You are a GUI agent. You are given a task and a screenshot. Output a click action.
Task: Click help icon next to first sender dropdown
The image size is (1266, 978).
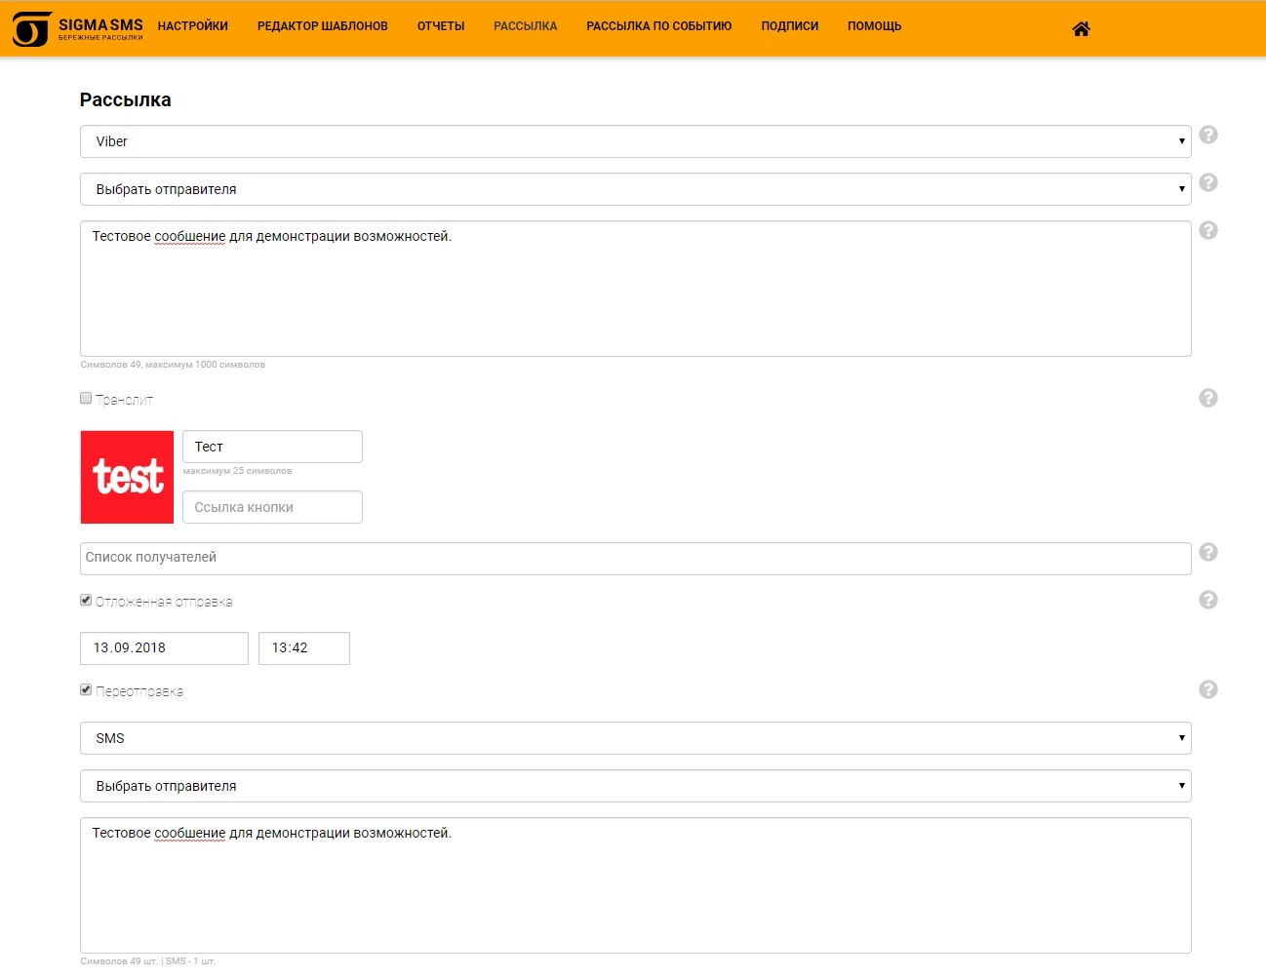pos(1207,182)
